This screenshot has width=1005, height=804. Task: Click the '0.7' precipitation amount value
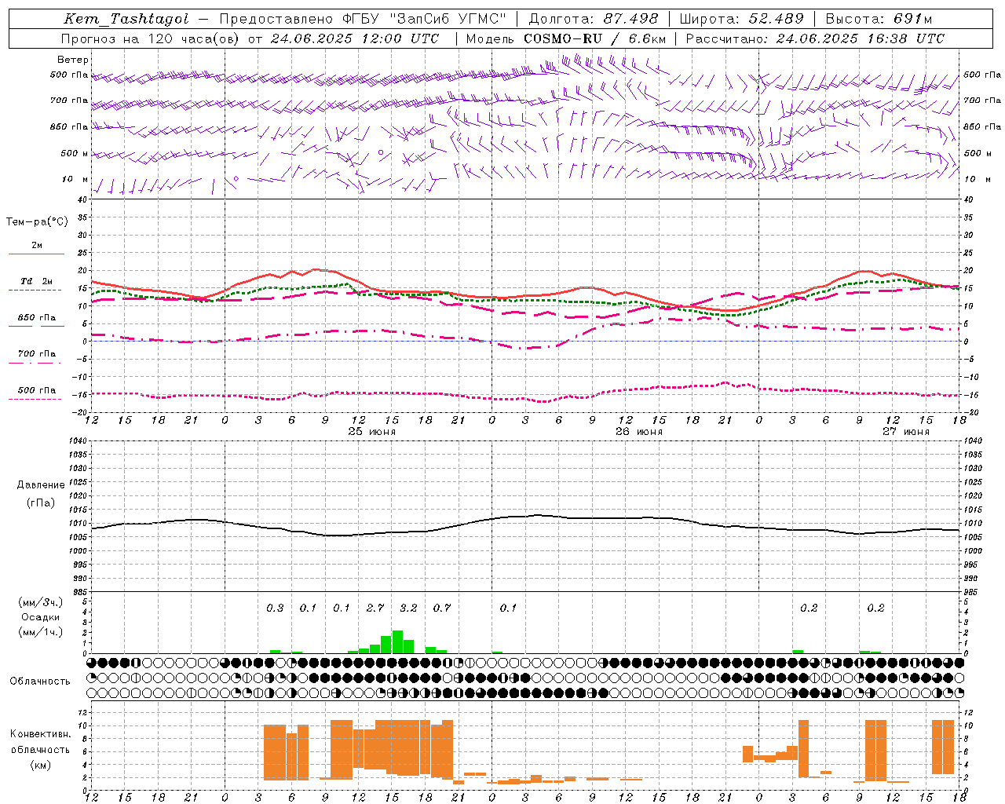point(442,608)
